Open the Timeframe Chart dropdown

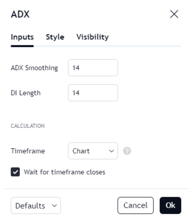point(93,151)
